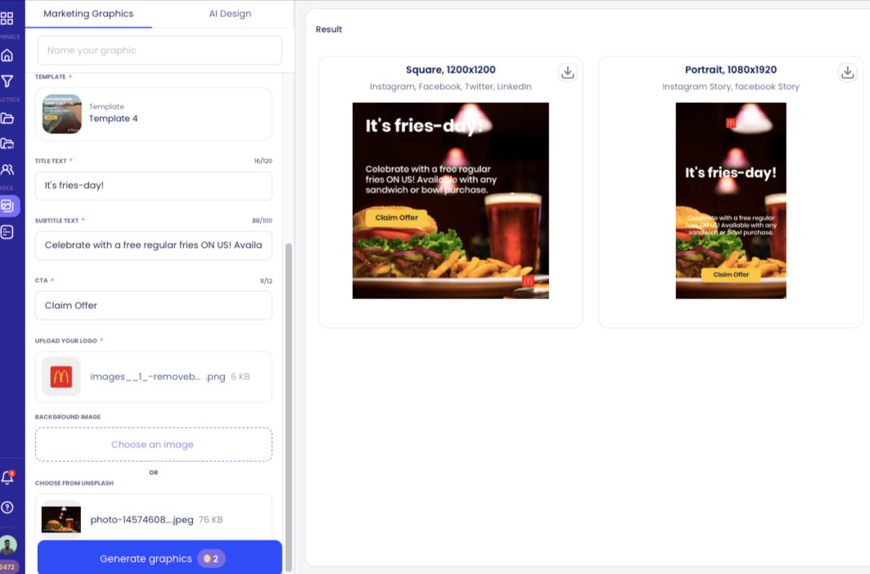Click the Portrait, 1080x1920 title
Viewport: 870px width, 574px height.
click(731, 70)
